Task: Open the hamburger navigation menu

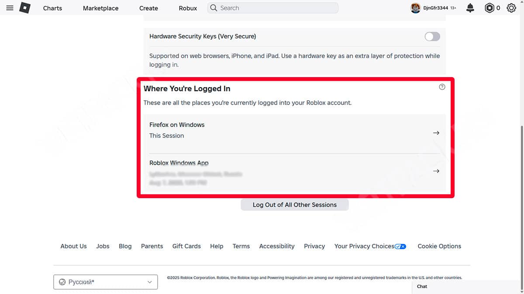Action: 10,8
